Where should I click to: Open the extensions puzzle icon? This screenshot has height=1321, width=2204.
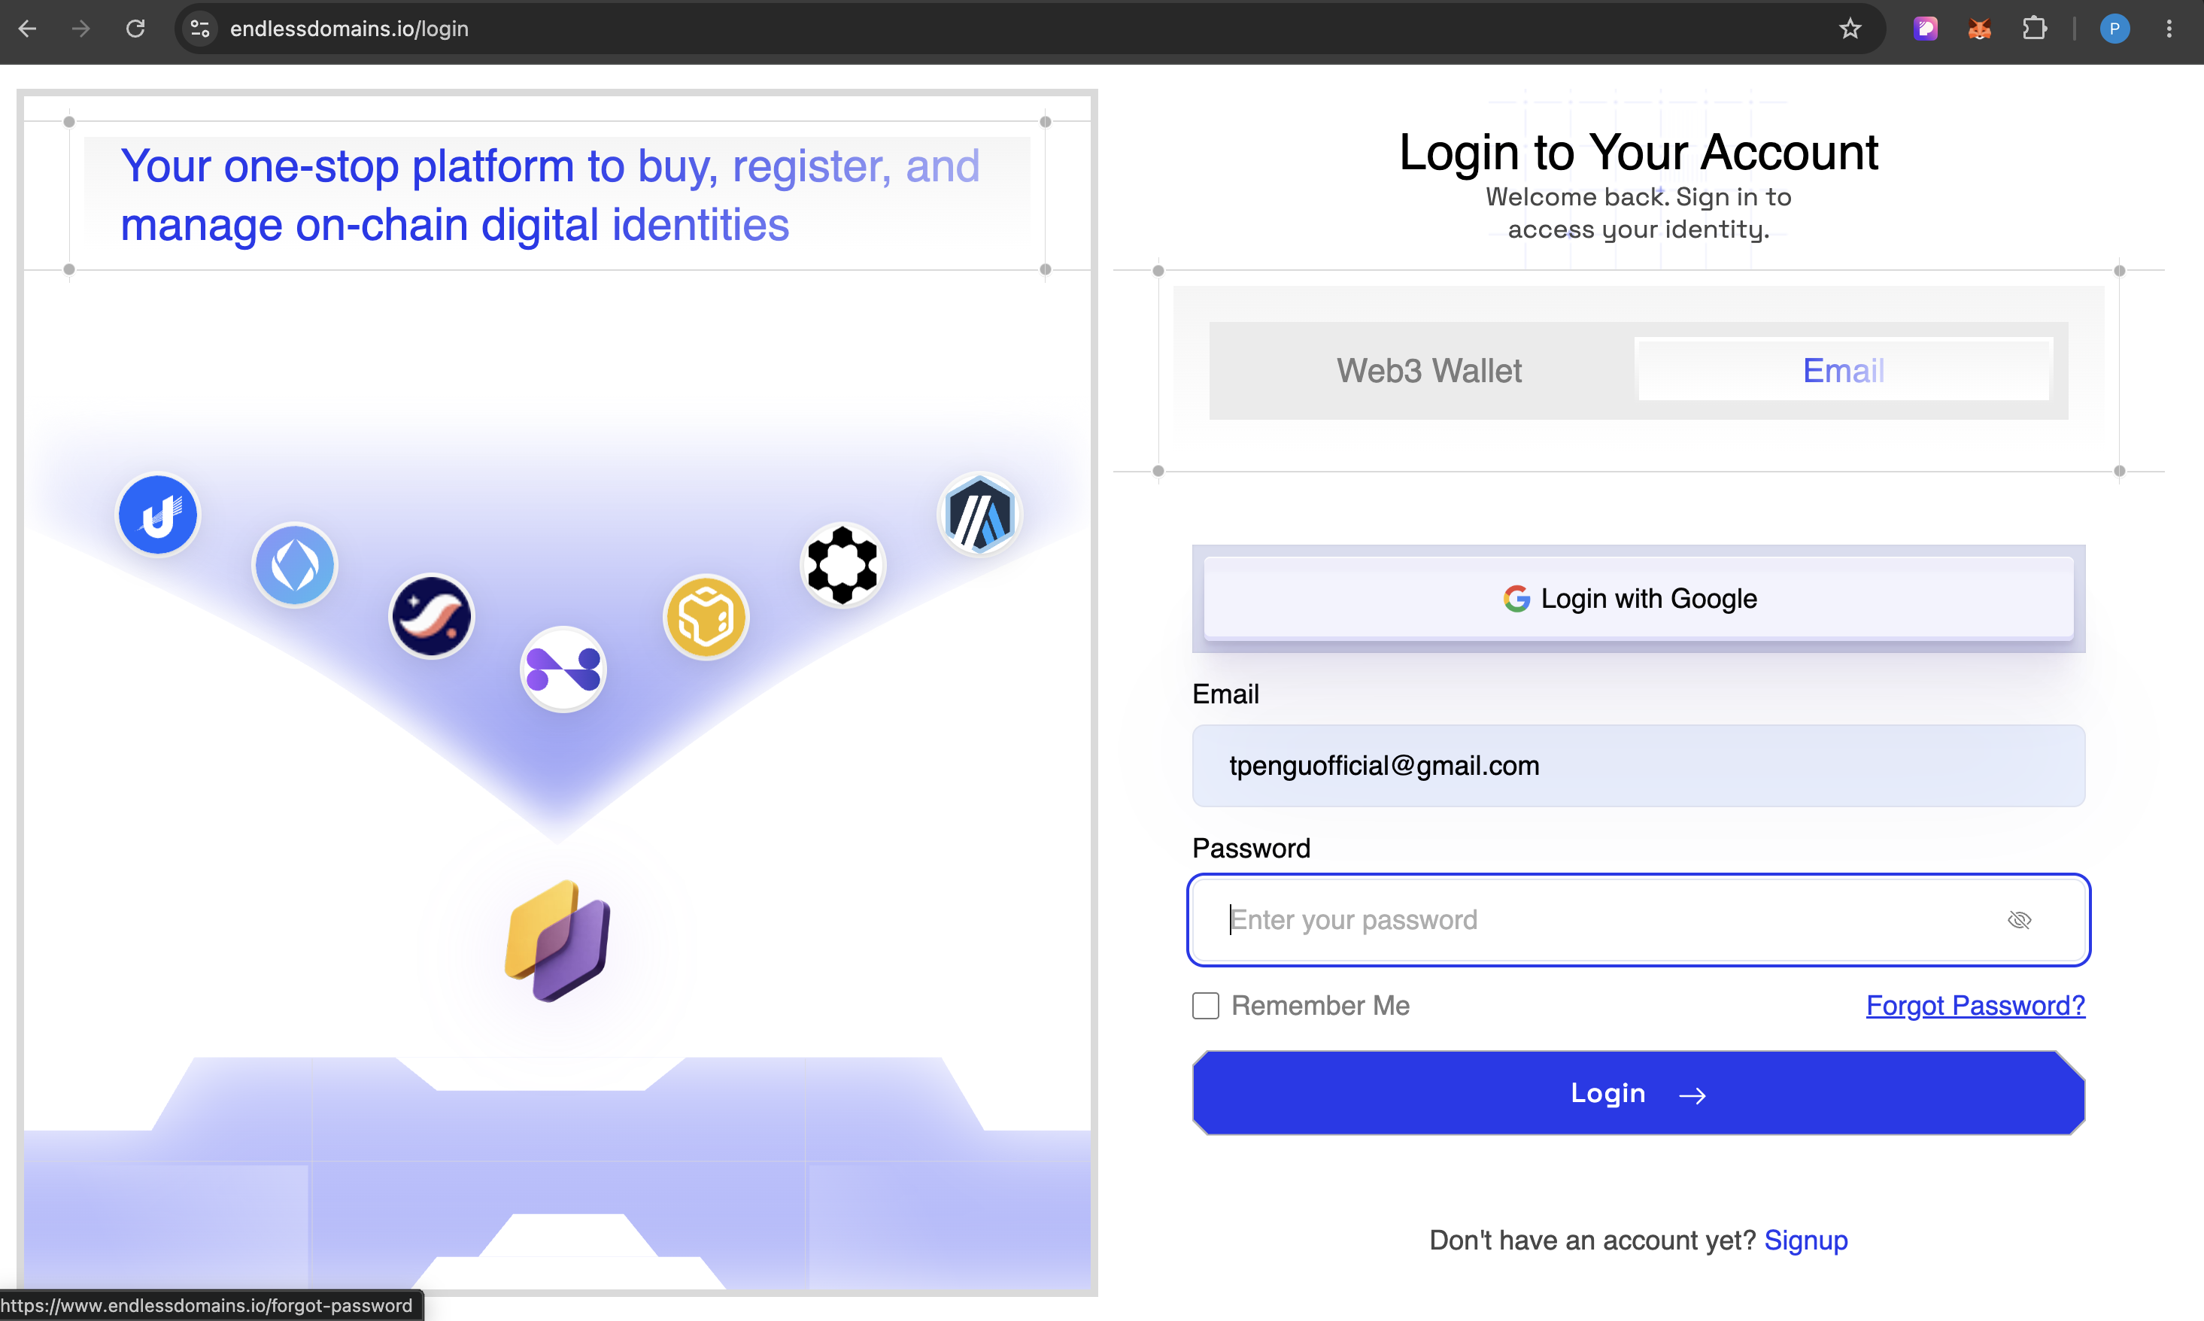pyautogui.click(x=2034, y=29)
